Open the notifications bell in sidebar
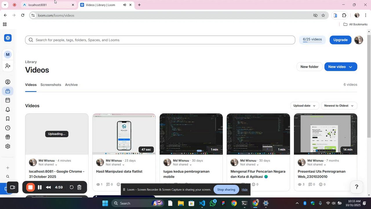This screenshot has width=371, height=209. point(8,109)
